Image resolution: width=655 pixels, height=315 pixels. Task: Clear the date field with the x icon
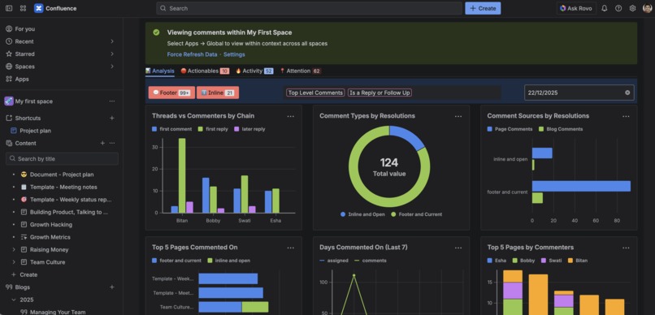pos(627,93)
